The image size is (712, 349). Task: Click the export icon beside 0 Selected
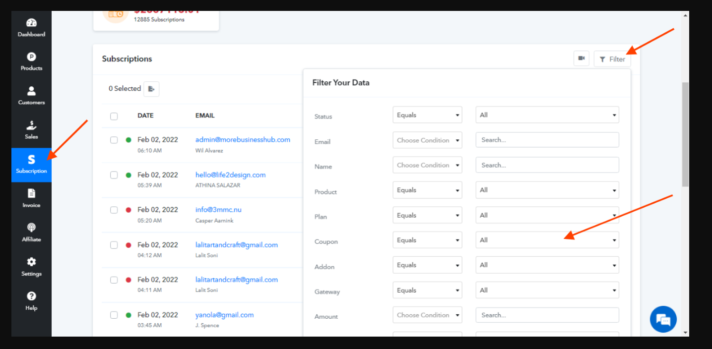151,89
